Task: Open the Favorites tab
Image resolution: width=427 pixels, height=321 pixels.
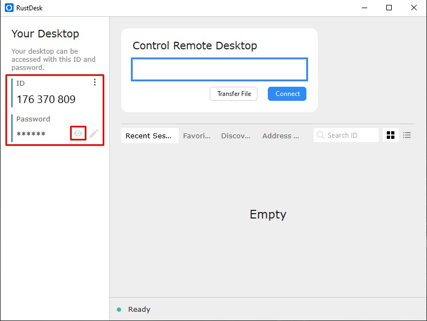Action: [197, 136]
